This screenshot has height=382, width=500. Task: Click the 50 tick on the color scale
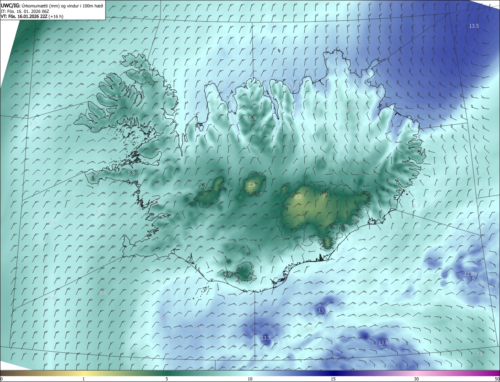tap(497, 379)
